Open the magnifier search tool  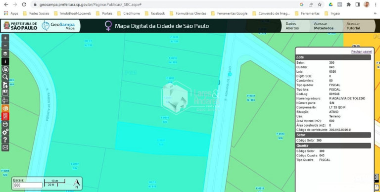pyautogui.click(x=5, y=77)
